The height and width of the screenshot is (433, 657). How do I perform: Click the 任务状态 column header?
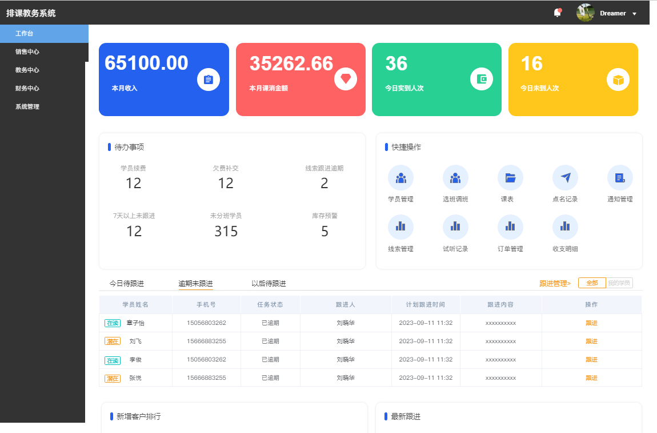[270, 305]
